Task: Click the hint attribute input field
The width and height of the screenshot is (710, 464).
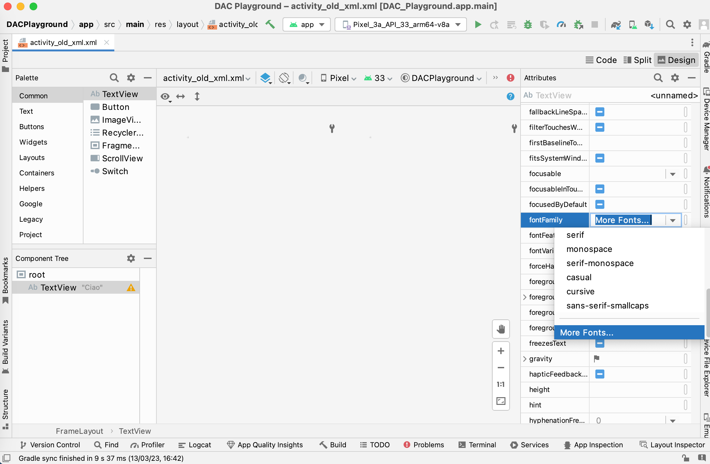Action: [x=637, y=405]
